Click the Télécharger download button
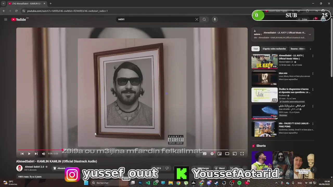333x187 pixels. (202, 168)
